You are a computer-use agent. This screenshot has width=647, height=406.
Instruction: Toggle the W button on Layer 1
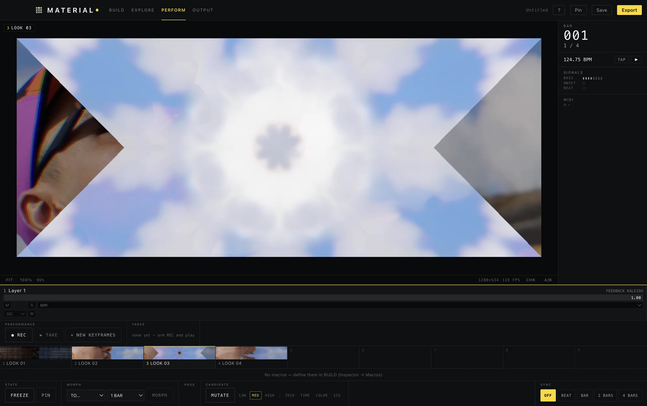(32, 314)
